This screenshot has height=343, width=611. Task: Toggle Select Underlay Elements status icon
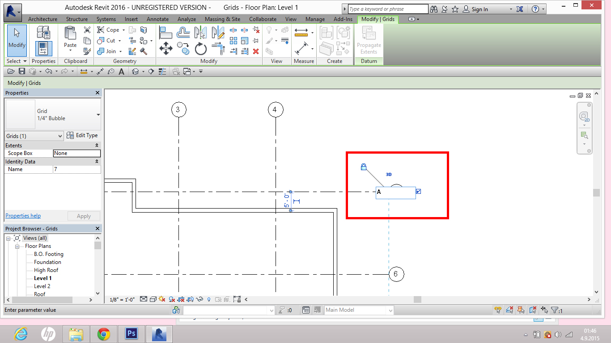coord(509,310)
